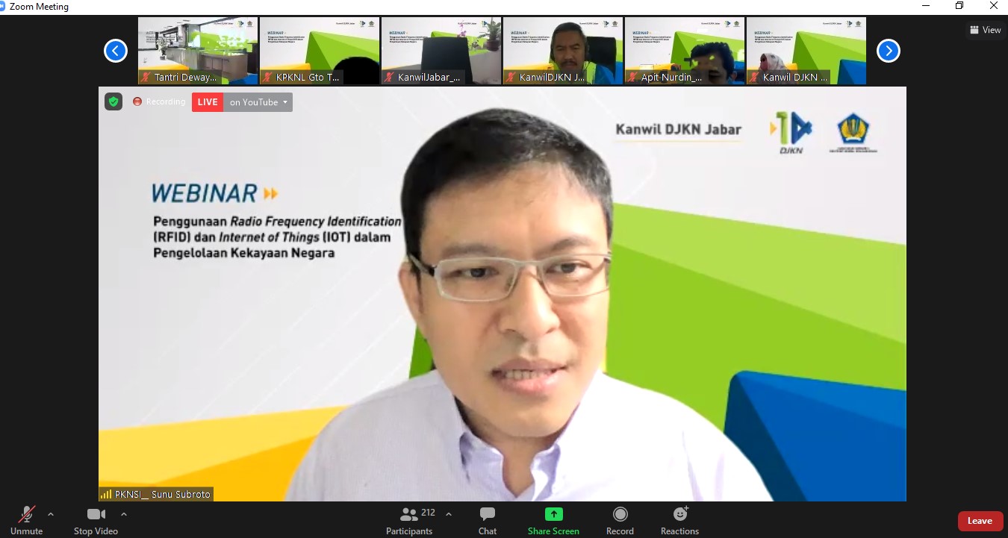This screenshot has height=538, width=1008.
Task: Click the green encryption shield icon
Action: pyautogui.click(x=113, y=102)
